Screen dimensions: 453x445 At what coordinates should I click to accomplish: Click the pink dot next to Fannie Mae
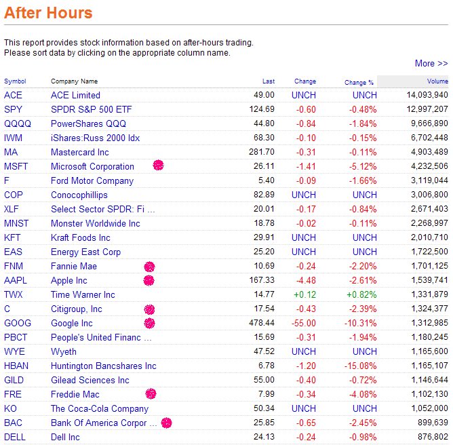pos(149,267)
